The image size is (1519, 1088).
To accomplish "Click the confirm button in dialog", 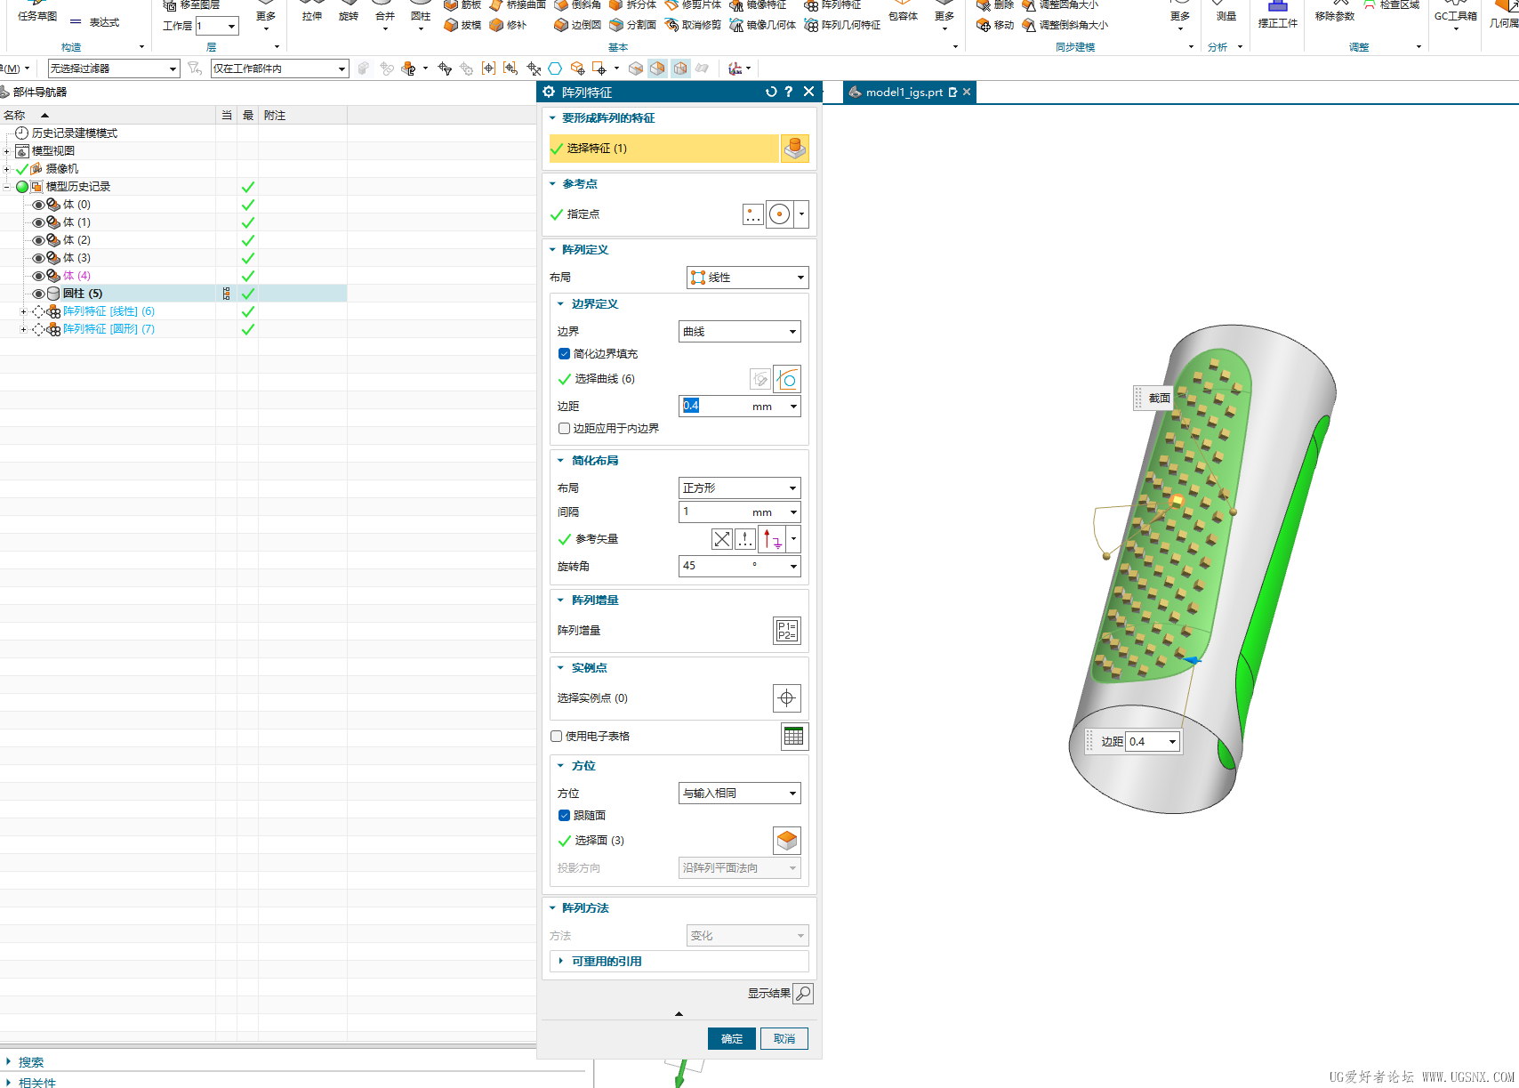I will (x=731, y=1038).
